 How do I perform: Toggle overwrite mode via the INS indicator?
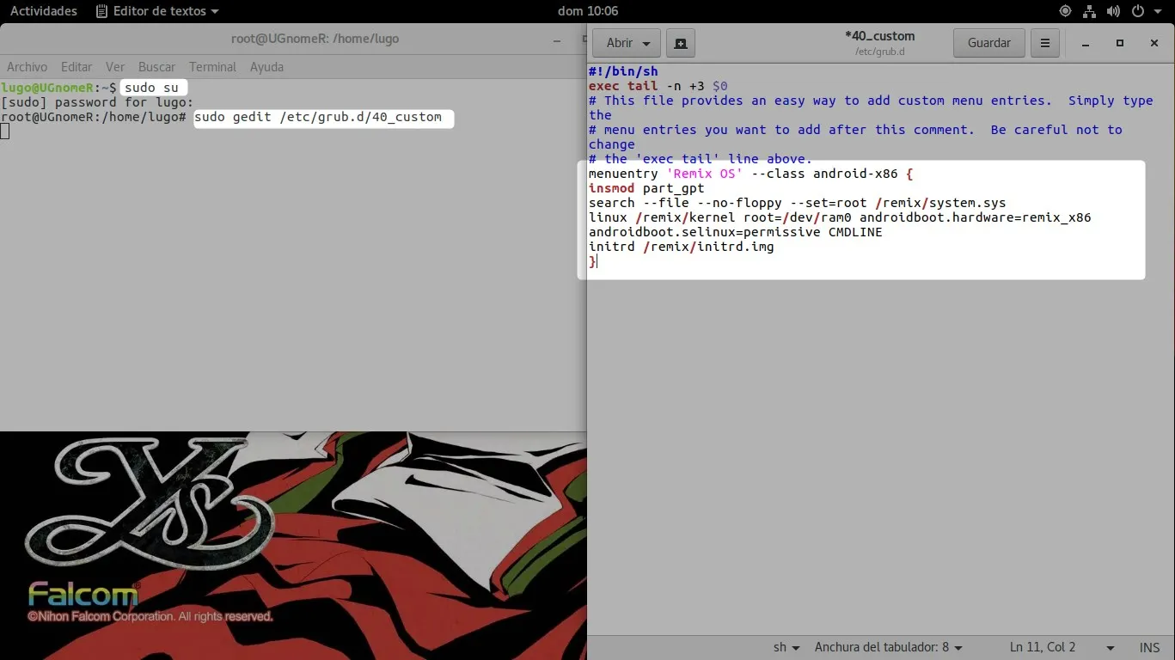coord(1149,647)
